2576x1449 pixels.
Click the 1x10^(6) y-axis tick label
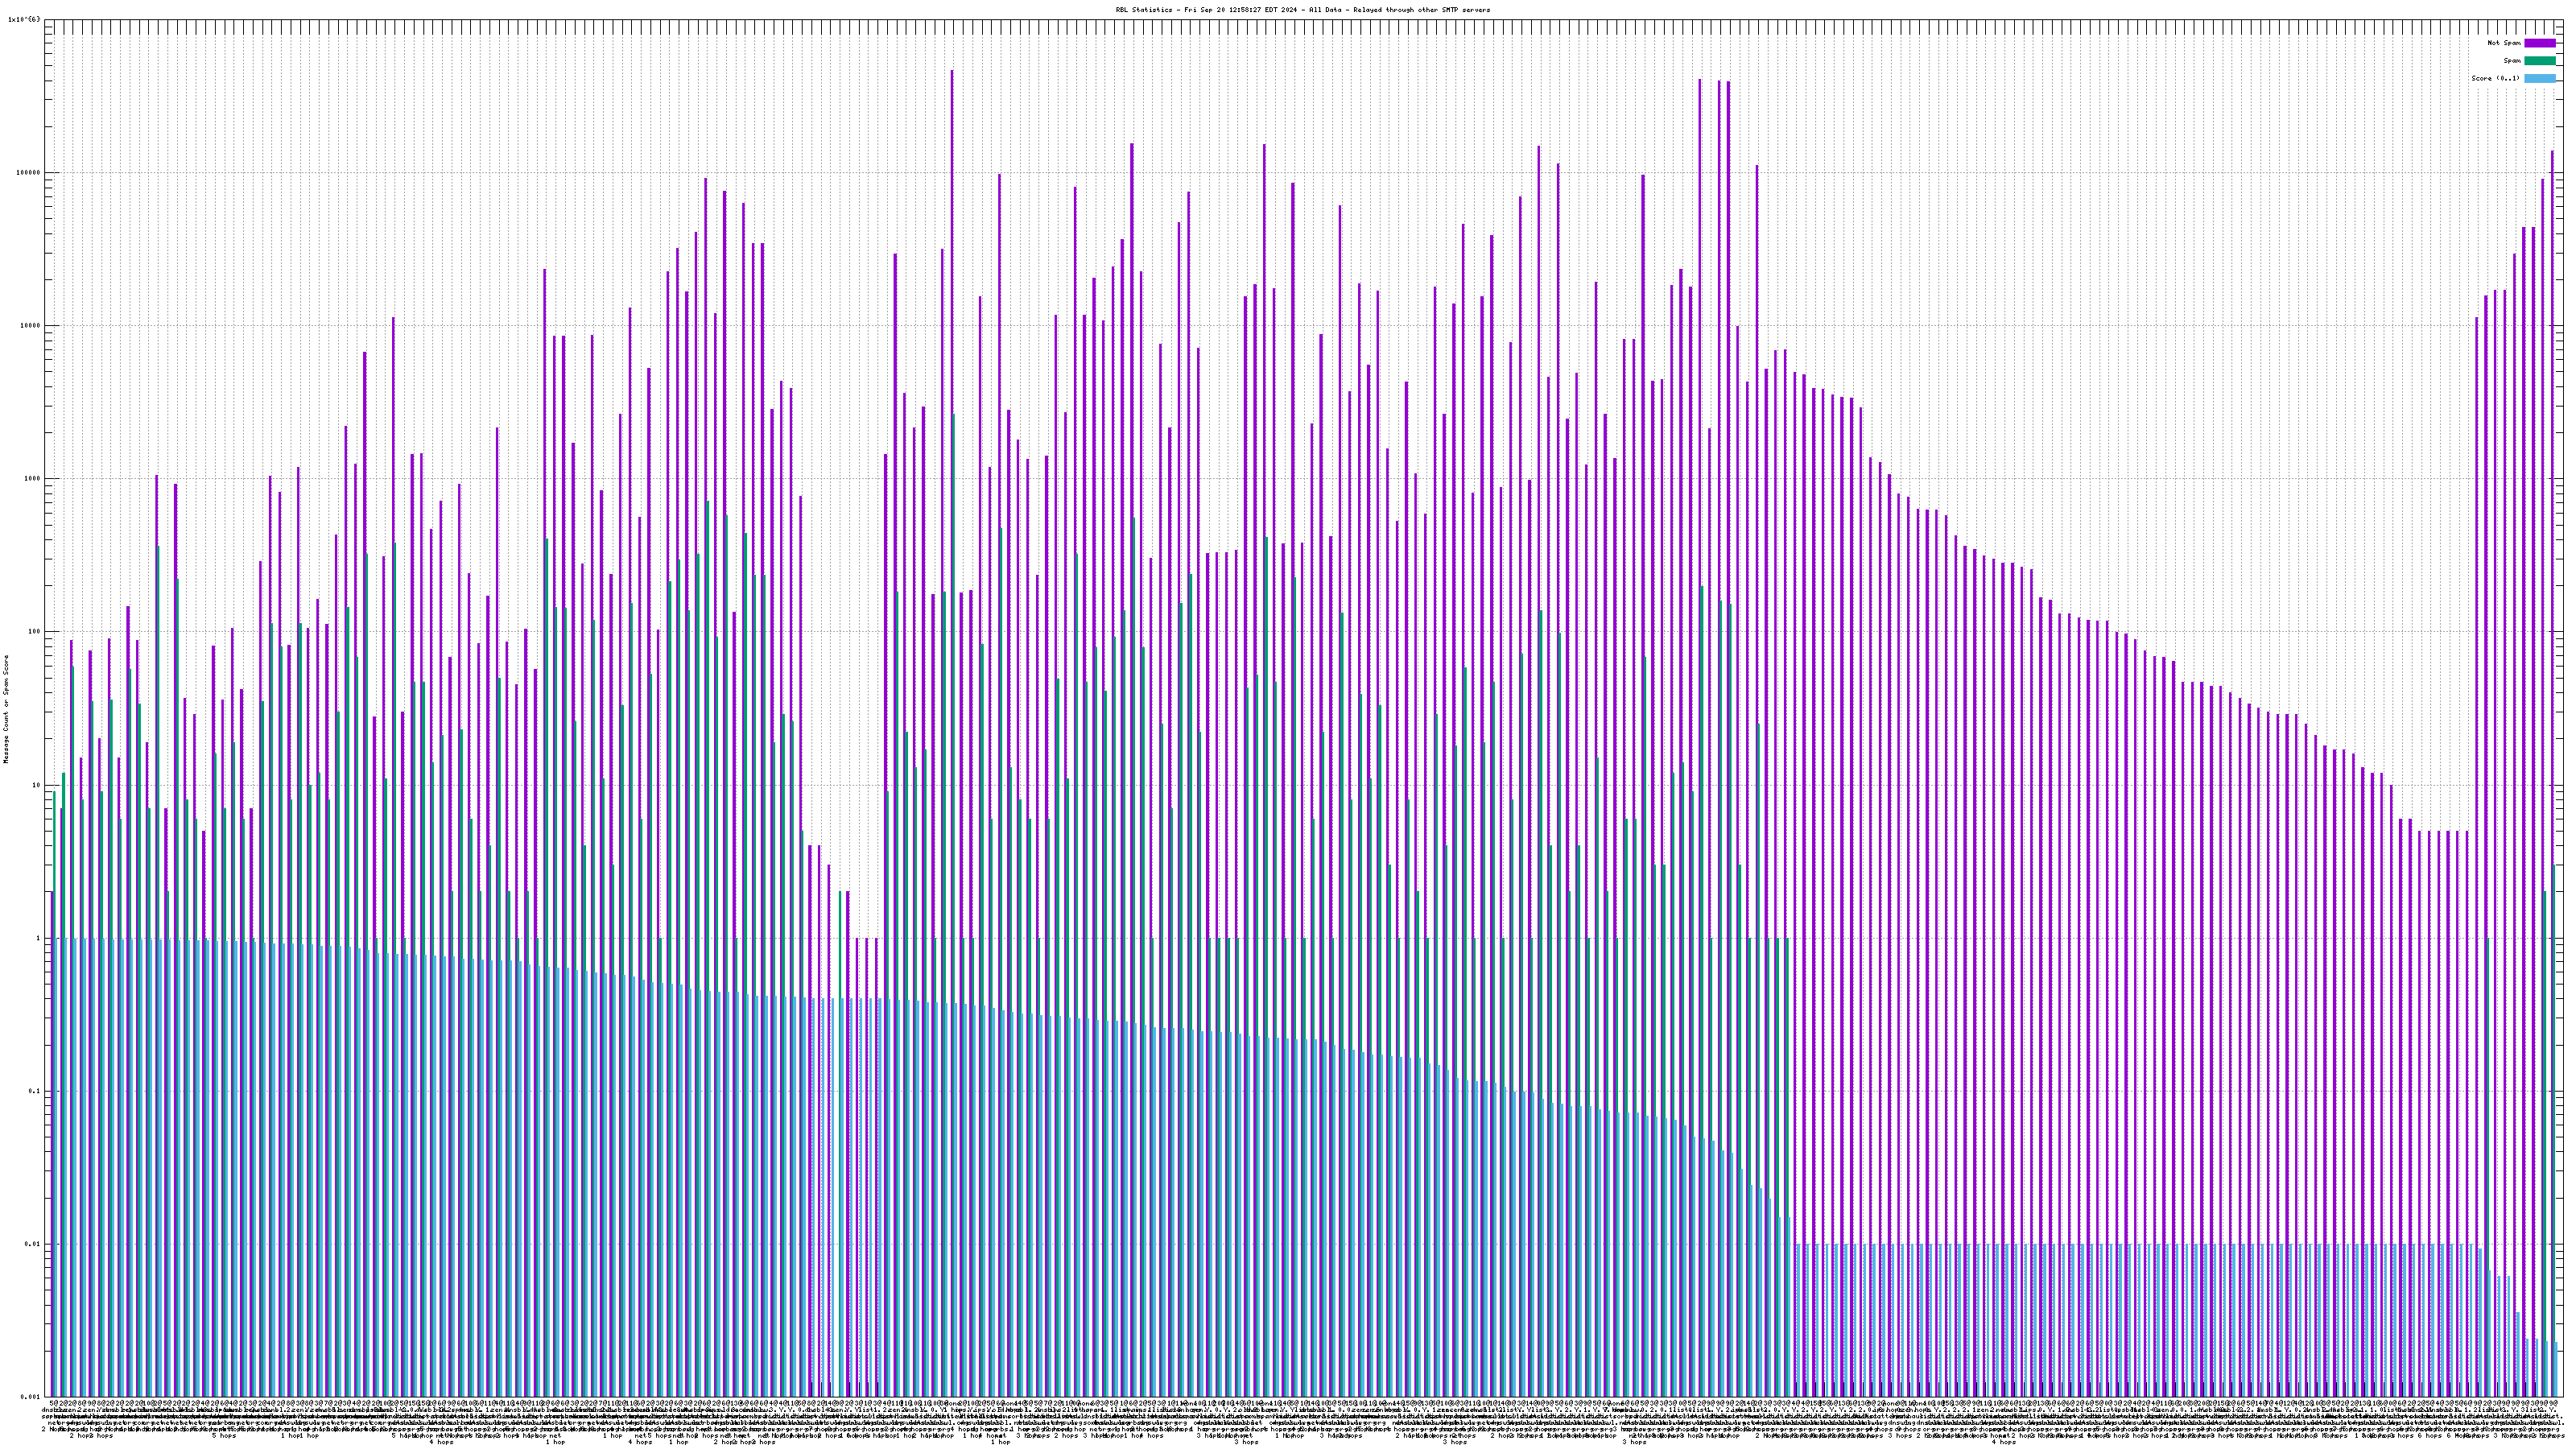tap(24, 19)
